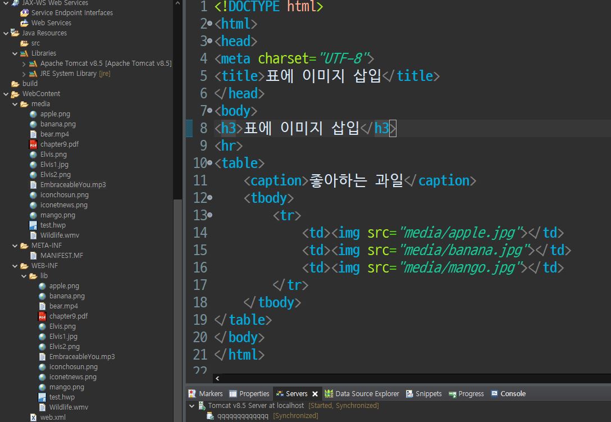
Task: Click the web.xml file icon
Action: pyautogui.click(x=33, y=417)
